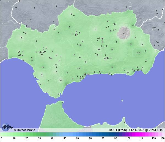165x142 pixels.
Task: Click the scale label 0
Action: coord(1,138)
